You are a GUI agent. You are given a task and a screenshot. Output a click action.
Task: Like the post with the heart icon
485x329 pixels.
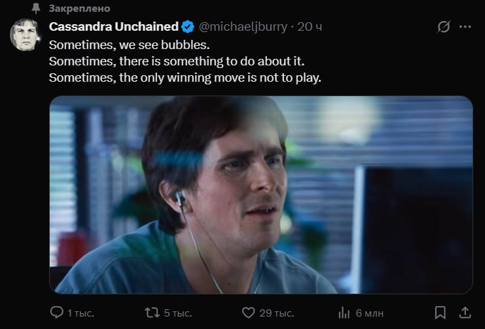(247, 313)
